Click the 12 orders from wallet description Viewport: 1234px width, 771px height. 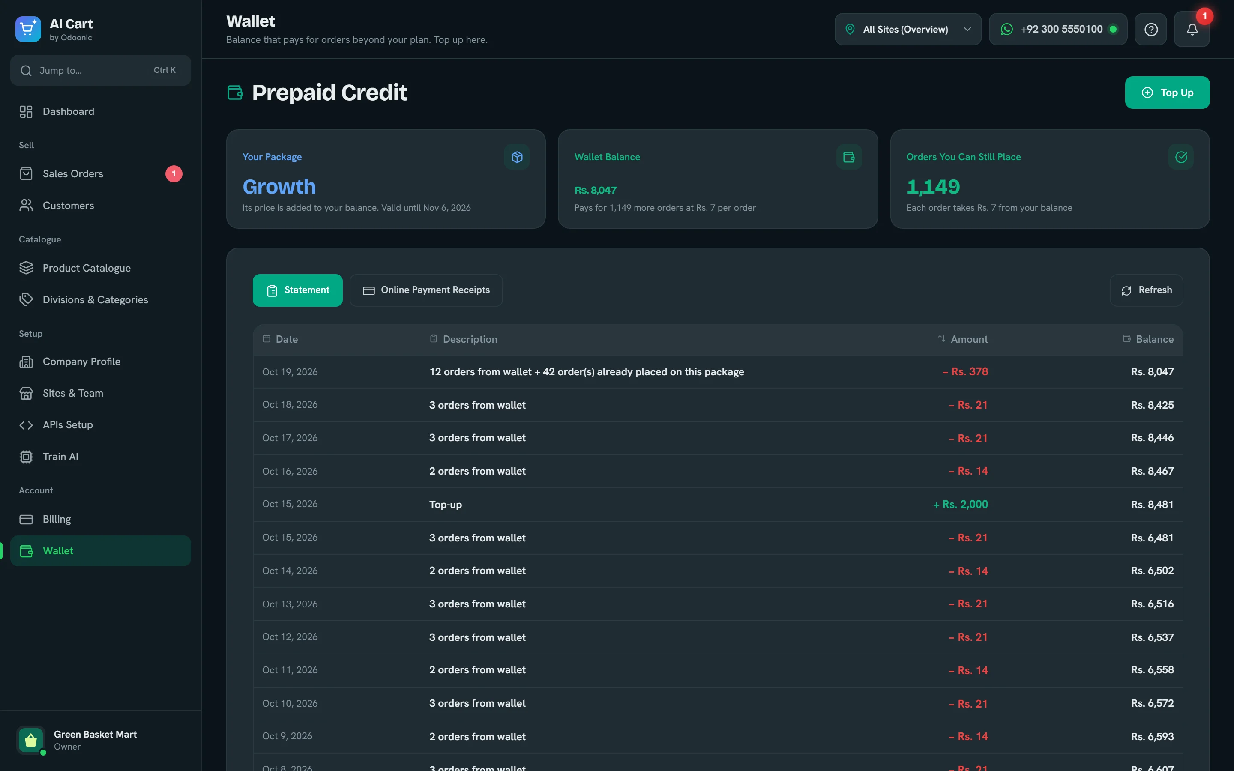[x=587, y=372]
